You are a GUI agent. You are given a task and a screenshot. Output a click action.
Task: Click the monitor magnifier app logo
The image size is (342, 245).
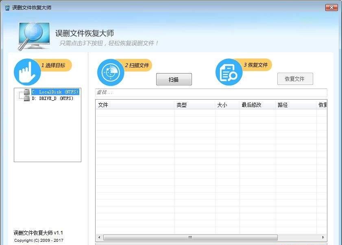(34, 36)
